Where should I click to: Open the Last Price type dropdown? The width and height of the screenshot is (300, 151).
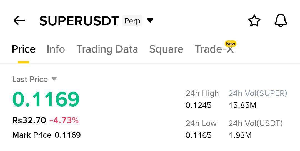(54, 79)
